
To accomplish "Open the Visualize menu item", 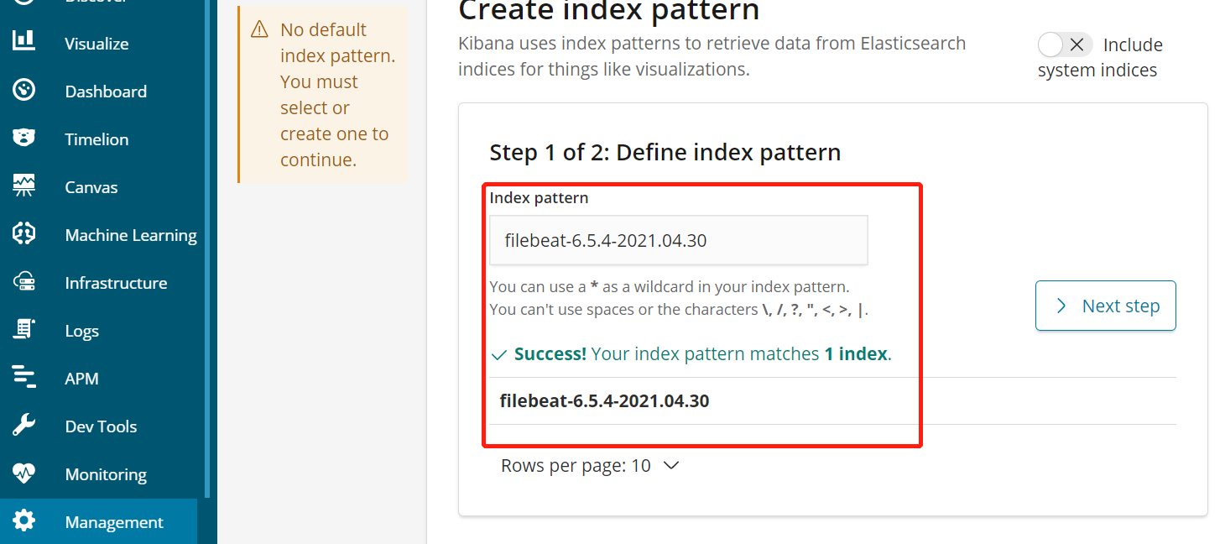I will [96, 44].
